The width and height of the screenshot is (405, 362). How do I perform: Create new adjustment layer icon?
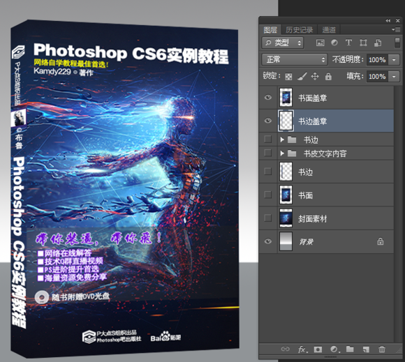tap(334, 349)
